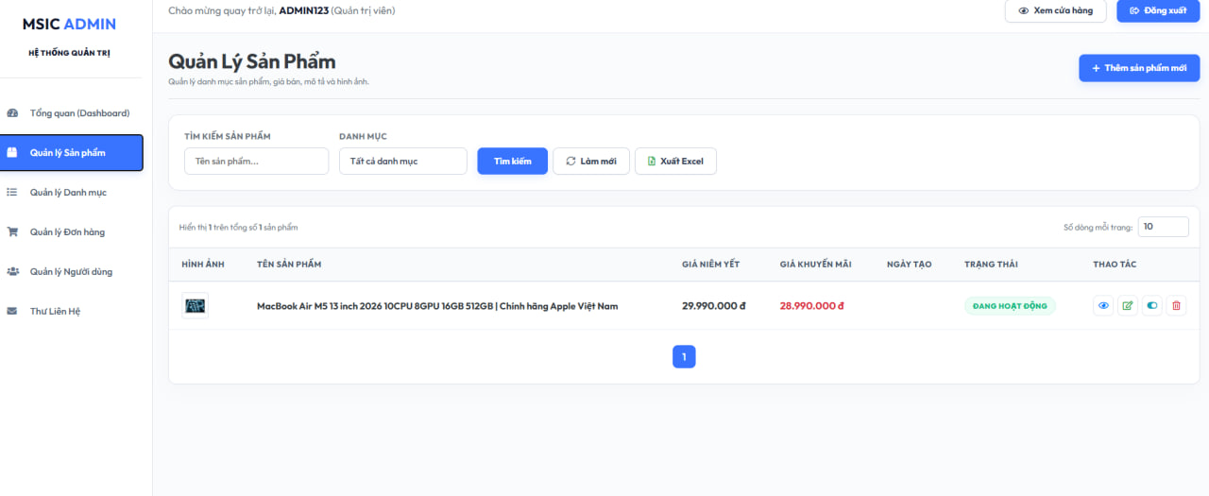Click the ĐANG HOẠT ĐỘNG status badge
The width and height of the screenshot is (1209, 496).
point(1010,305)
